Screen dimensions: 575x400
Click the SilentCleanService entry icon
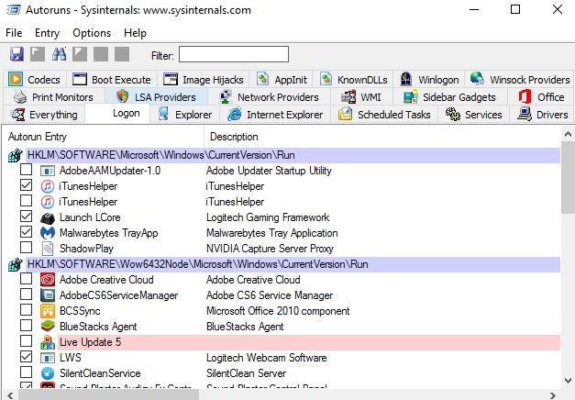pyautogui.click(x=48, y=373)
